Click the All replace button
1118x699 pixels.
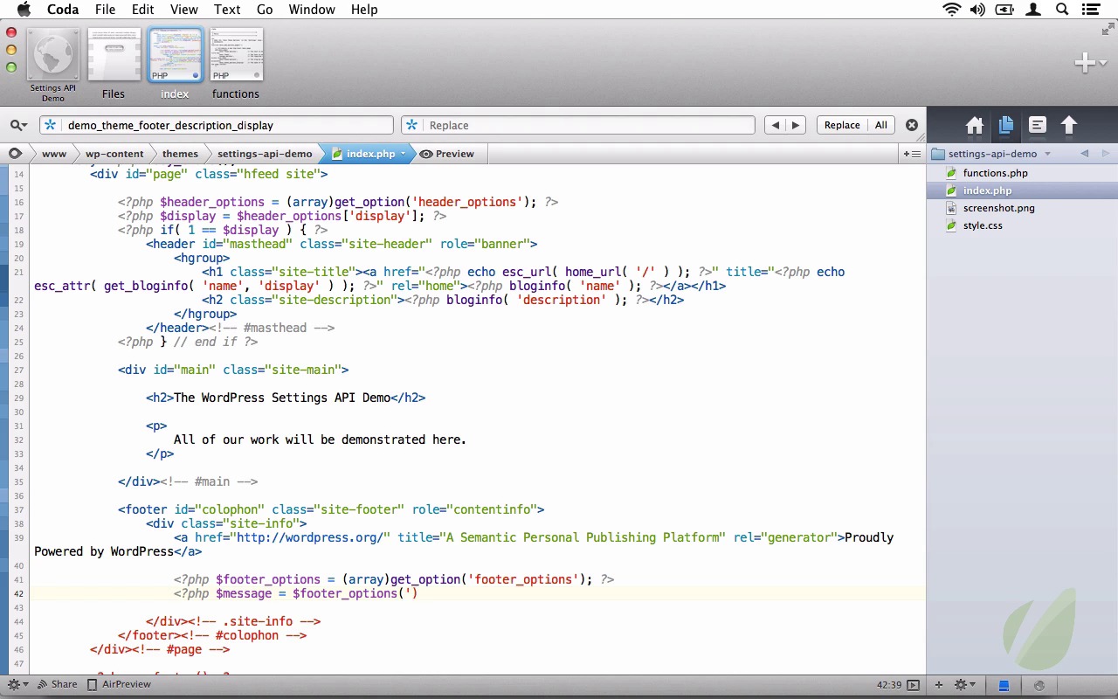coord(881,125)
